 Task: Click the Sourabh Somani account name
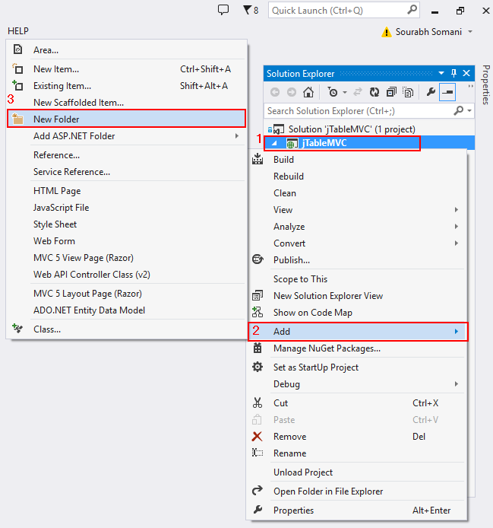pos(428,32)
